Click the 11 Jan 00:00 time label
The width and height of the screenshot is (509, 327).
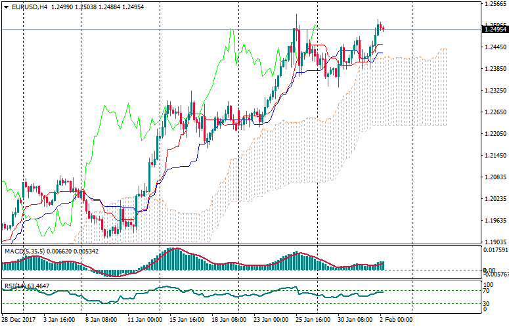click(144, 320)
